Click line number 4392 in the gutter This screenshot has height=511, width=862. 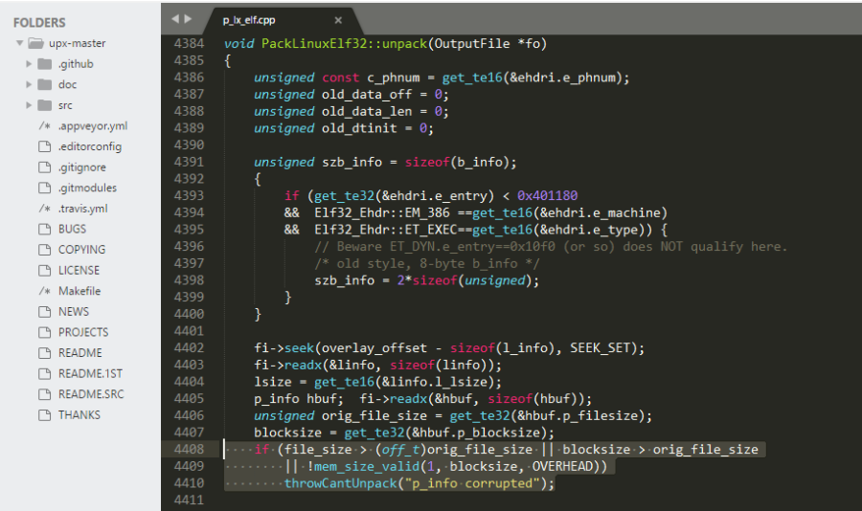click(189, 179)
